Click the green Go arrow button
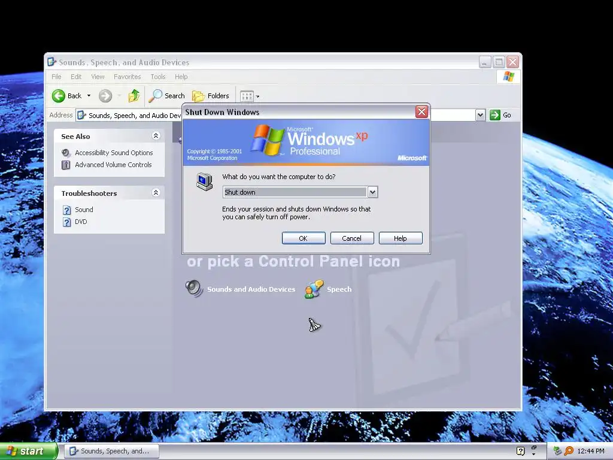 point(495,115)
